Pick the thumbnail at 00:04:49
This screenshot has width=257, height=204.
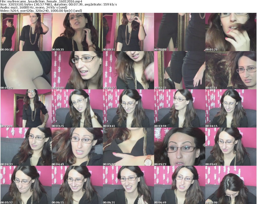77,147
